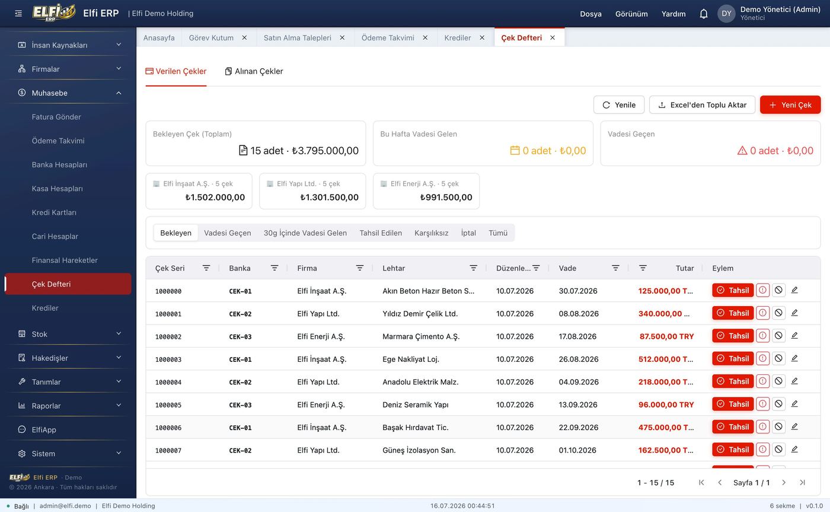This screenshot has height=512, width=830.
Task: Click cancel circle icon for check 1000002
Action: [x=778, y=336]
